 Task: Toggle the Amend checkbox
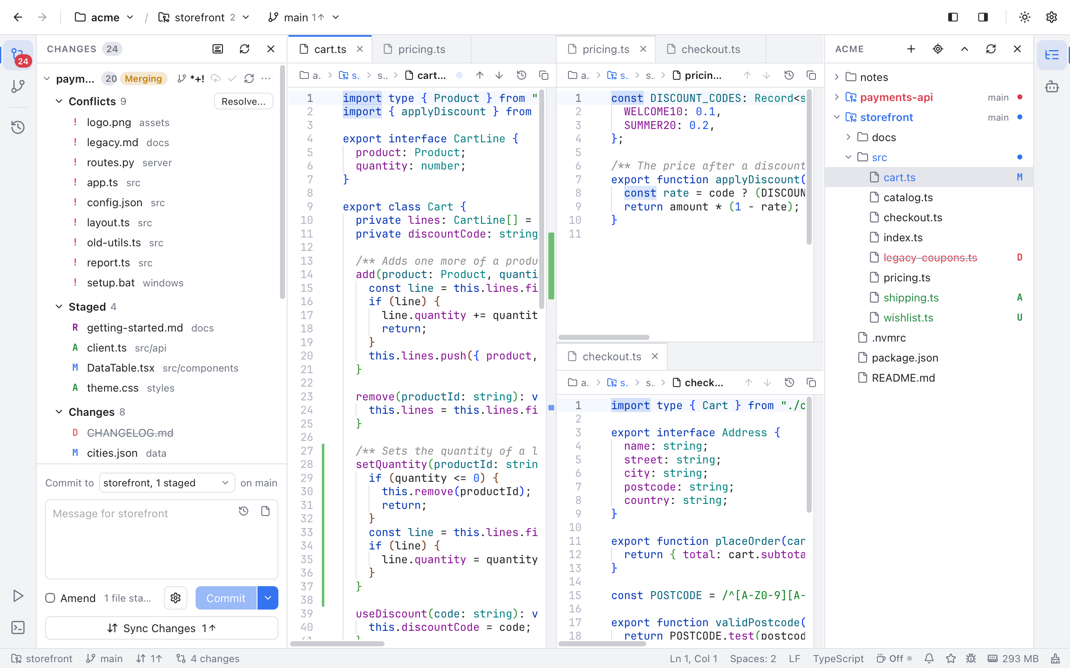51,598
